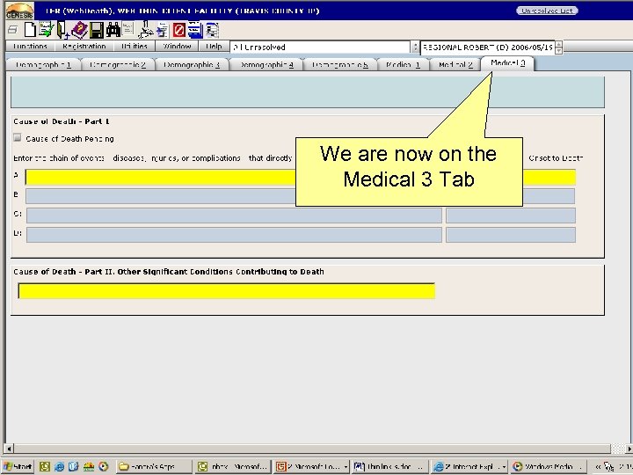The height and width of the screenshot is (475, 633).
Task: Open the folder taskbar button
Action: pyautogui.click(x=154, y=466)
